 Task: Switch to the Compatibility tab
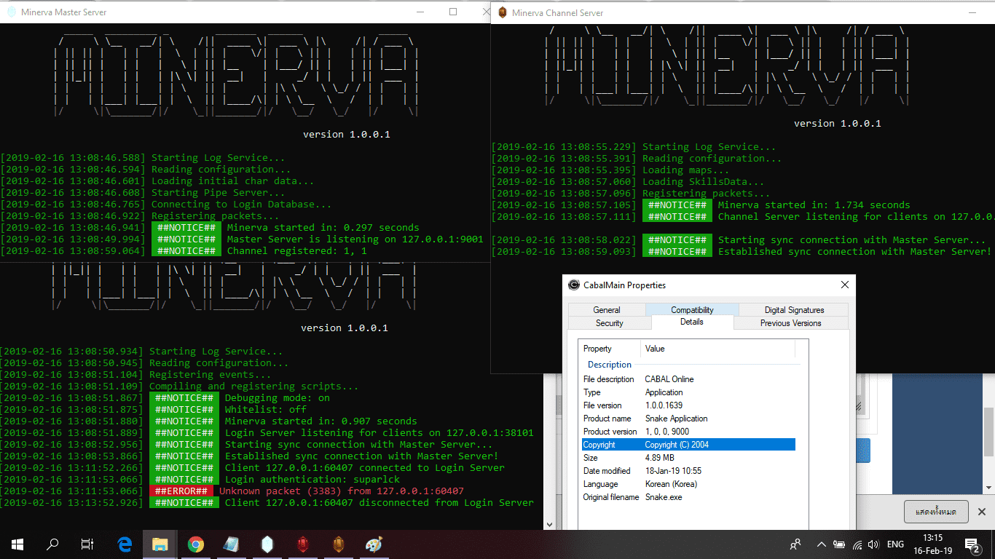click(692, 310)
